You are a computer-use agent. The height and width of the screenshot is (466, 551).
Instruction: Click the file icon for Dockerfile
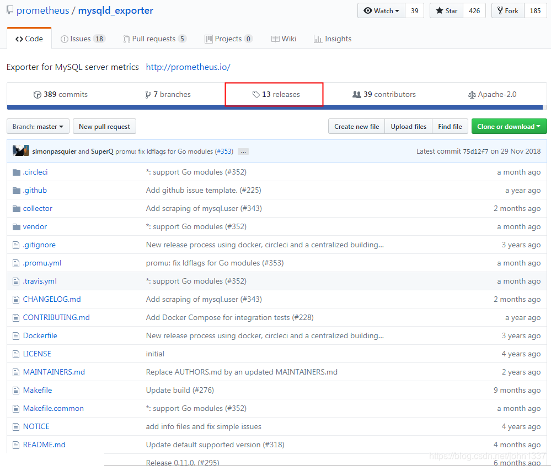[x=16, y=336]
